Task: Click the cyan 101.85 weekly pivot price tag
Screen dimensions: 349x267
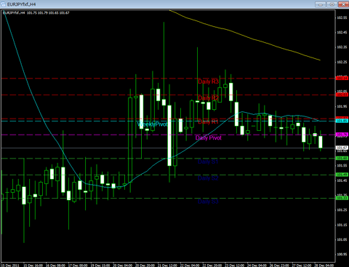Action: coord(342,121)
